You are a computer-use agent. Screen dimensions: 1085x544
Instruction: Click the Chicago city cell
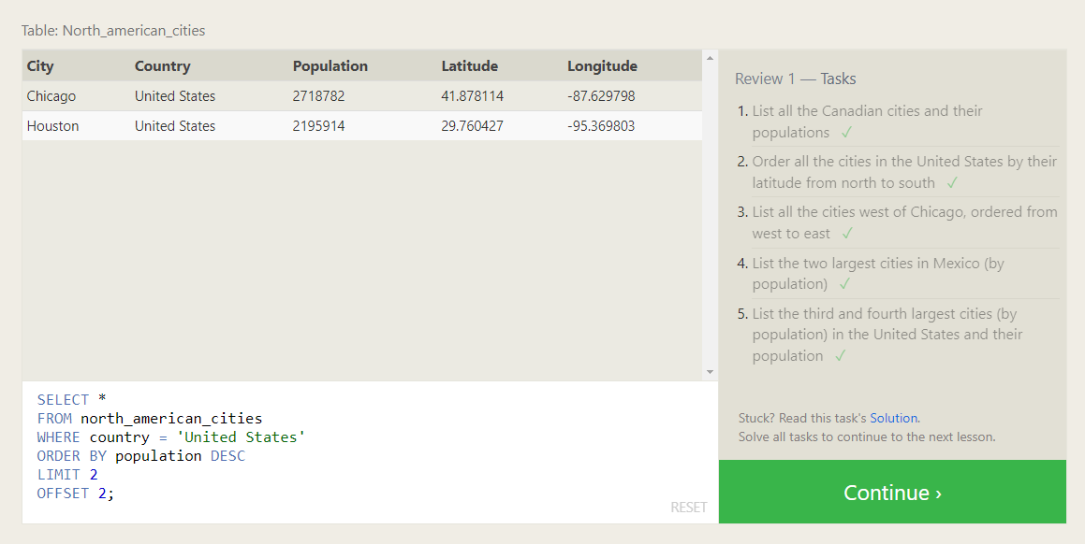[51, 96]
